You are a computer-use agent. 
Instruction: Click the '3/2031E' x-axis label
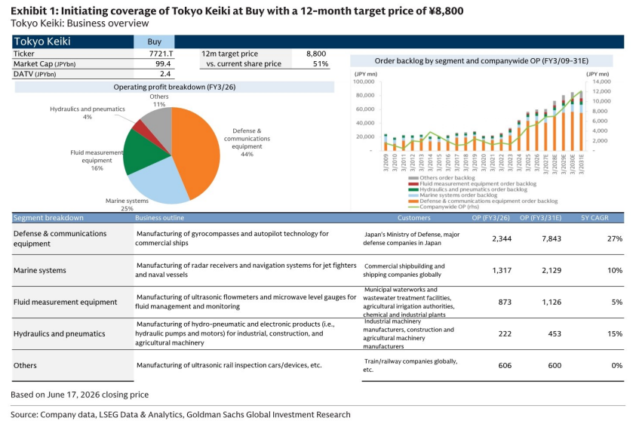click(581, 164)
